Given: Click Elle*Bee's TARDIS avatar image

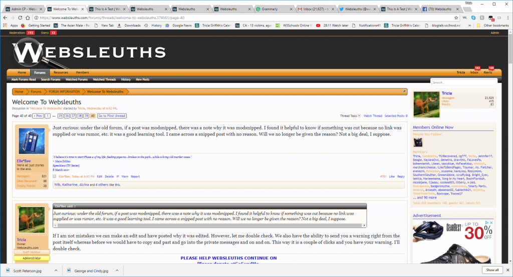Looking at the screenshot, I should pyautogui.click(x=32, y=141).
